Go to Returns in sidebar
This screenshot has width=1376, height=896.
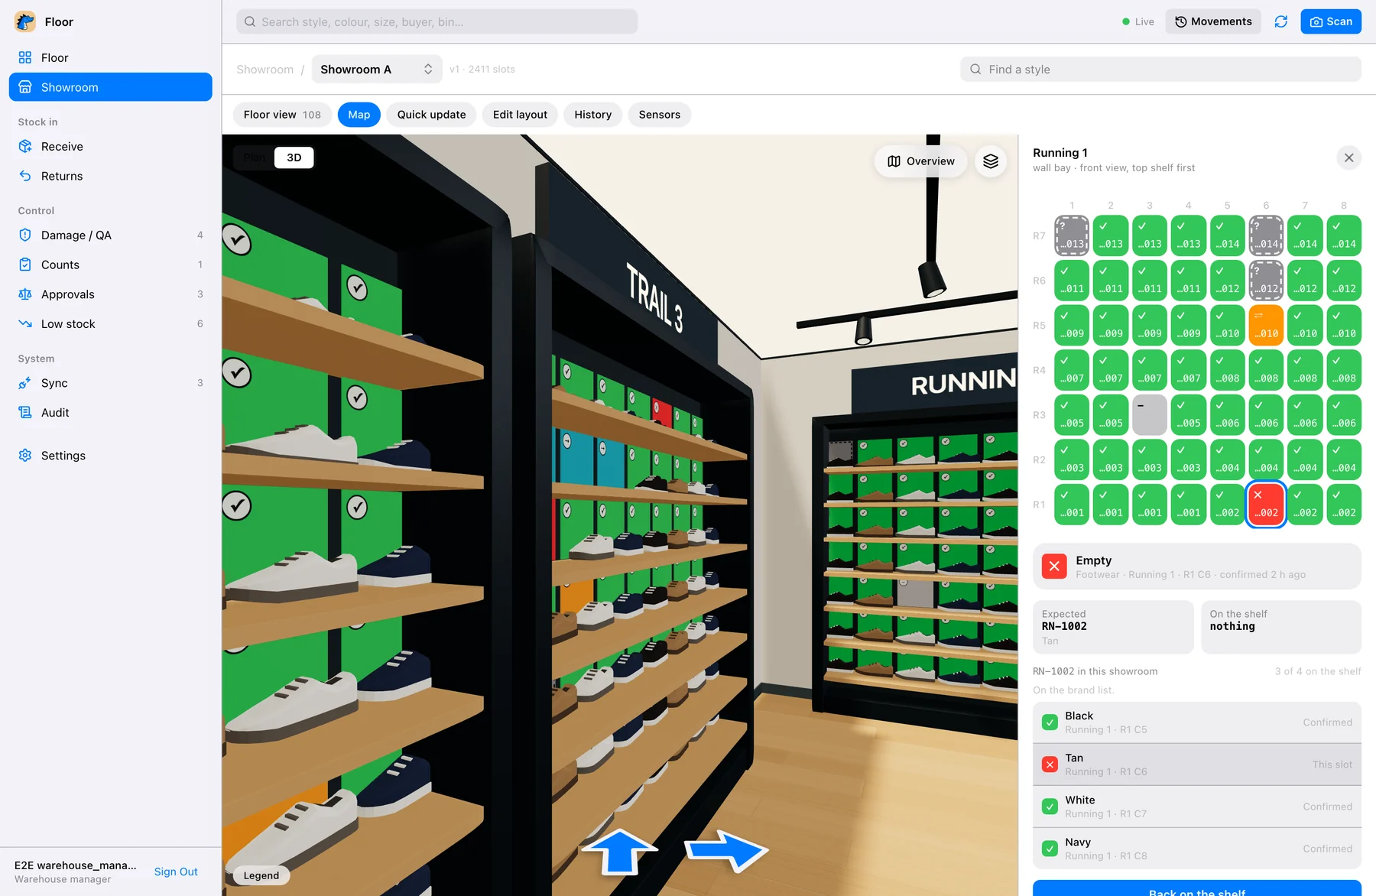(x=111, y=176)
